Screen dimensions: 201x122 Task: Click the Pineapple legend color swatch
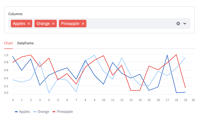point(54,112)
